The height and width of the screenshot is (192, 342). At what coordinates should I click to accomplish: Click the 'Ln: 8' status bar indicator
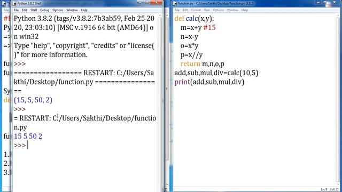click(324, 189)
